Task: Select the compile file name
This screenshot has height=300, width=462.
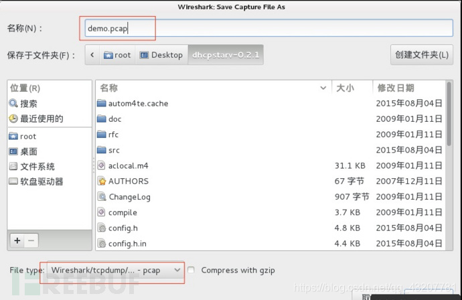Action: coord(123,212)
